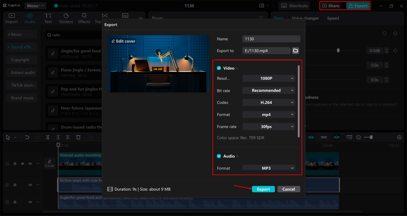Screen dimensions: 407x216
Task: Toggle main track magnet snapping icon
Action: click(311, 137)
